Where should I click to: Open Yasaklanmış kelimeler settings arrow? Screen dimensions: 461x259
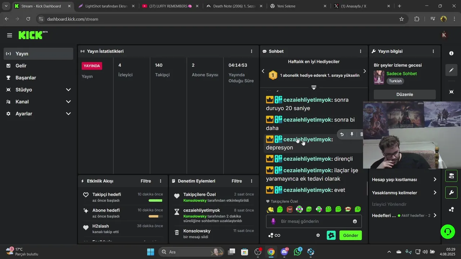(435, 193)
